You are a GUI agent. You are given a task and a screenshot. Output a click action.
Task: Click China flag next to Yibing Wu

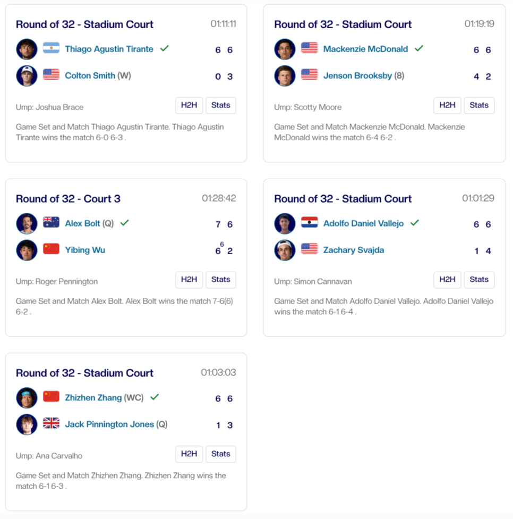[51, 249]
